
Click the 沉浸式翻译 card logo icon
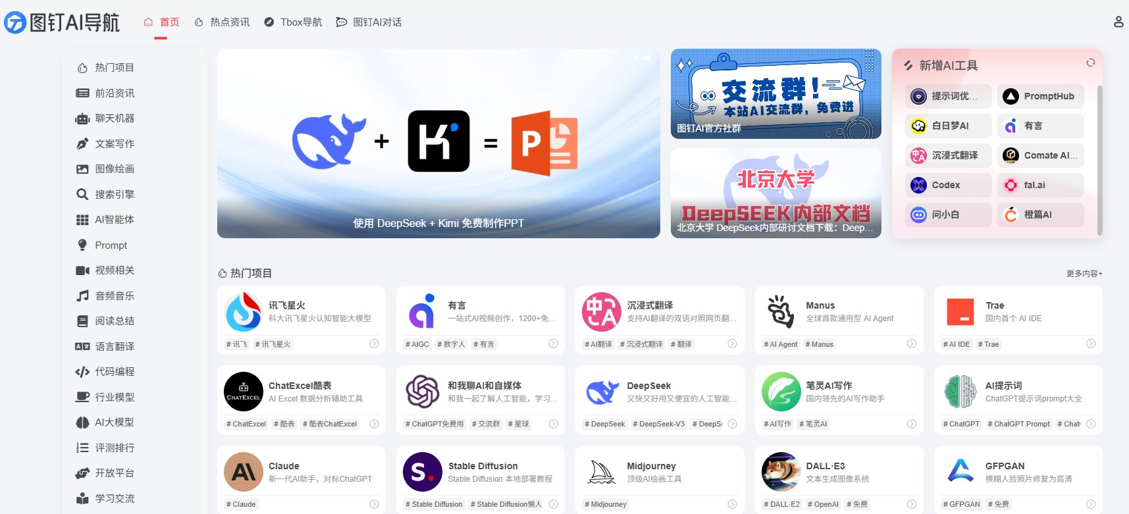click(x=602, y=312)
